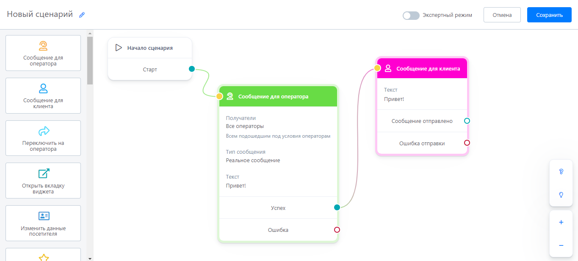
Task: Click the Успех output connector
Action: [337, 207]
